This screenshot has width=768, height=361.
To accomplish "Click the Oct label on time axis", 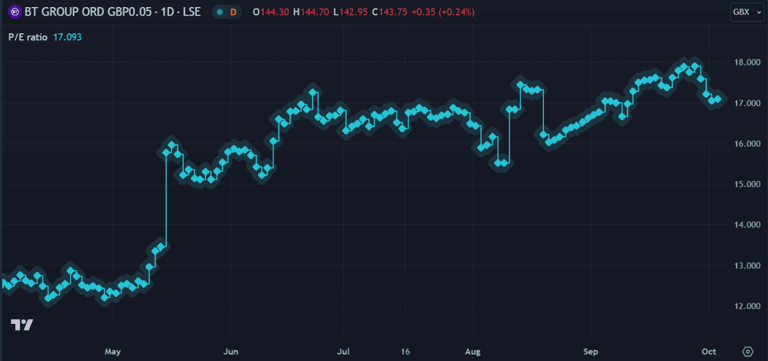I will (709, 352).
